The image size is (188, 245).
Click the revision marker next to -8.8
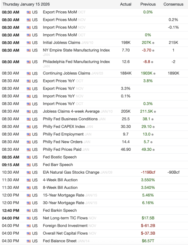(152, 62)
